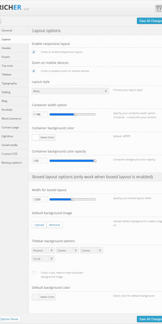162x324 pixels.
Task: Expand the Repeat background dropdown
Action: pos(43,250)
